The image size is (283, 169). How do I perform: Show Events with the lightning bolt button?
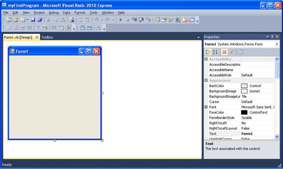pos(231,52)
